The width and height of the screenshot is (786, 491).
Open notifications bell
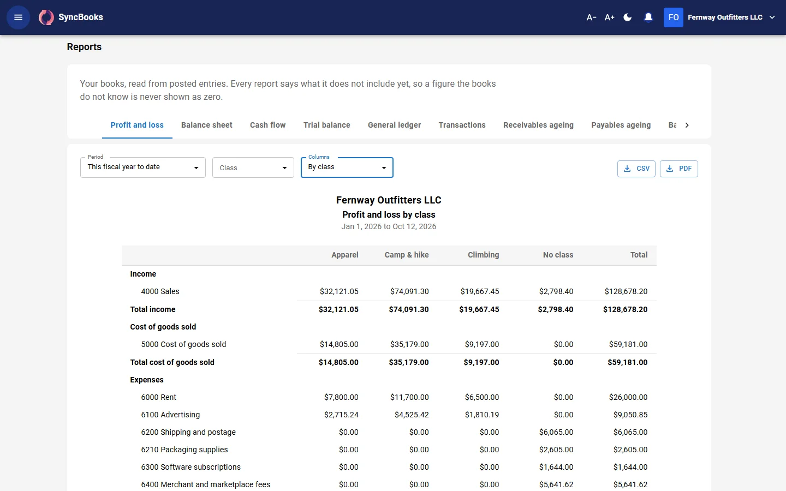pos(648,17)
